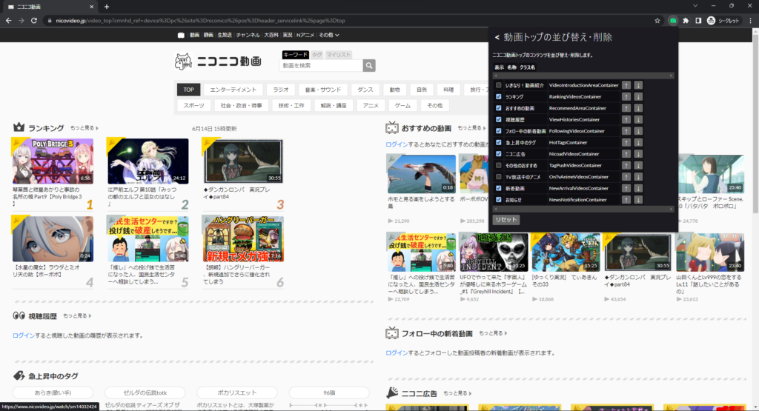Uncheck 新着動画 display checkbox

pyautogui.click(x=499, y=188)
